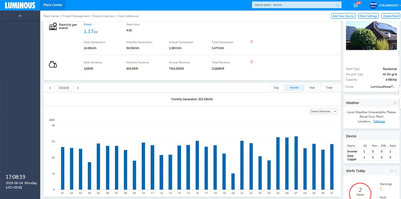
Task: Switch chart to Year view
Action: pos(312,87)
